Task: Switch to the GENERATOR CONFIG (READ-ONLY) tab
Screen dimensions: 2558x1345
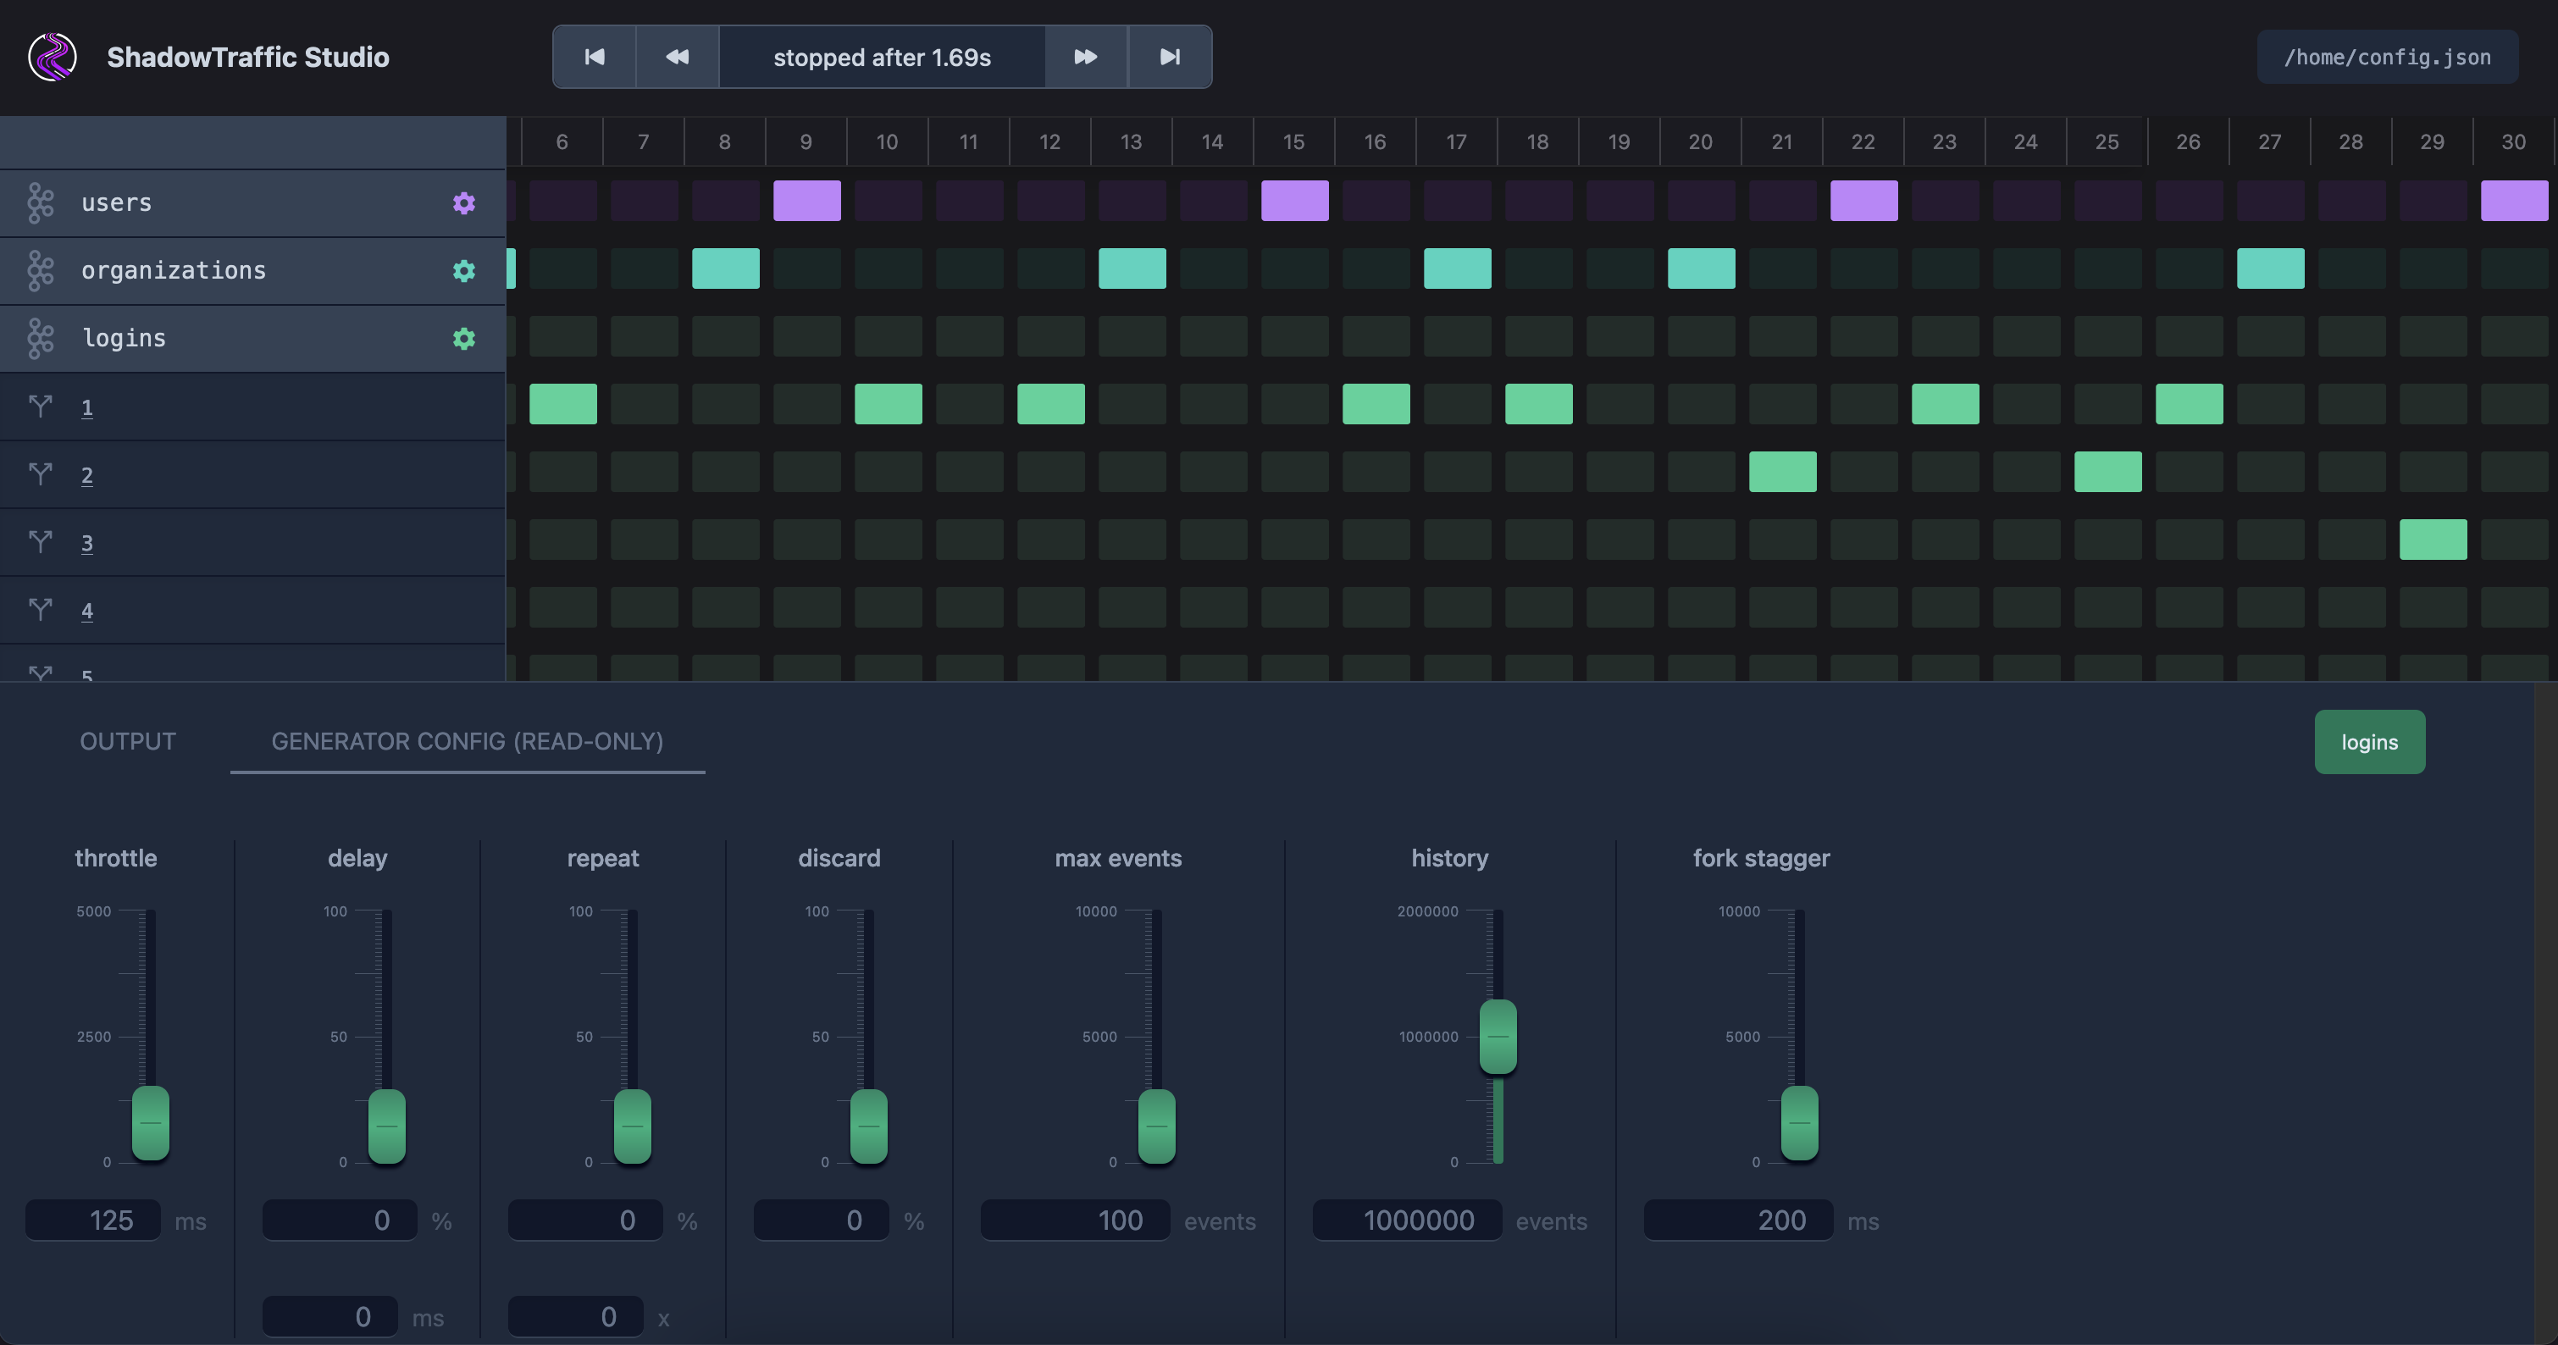Action: pyautogui.click(x=468, y=741)
